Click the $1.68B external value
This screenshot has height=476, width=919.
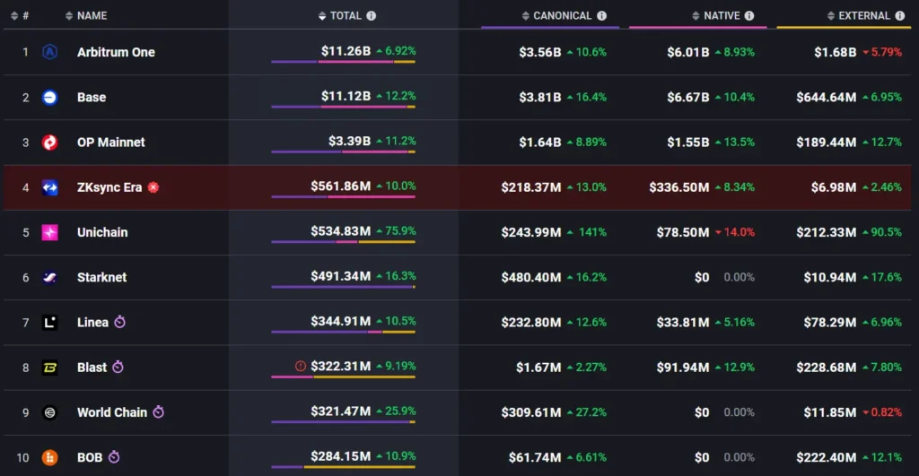836,52
